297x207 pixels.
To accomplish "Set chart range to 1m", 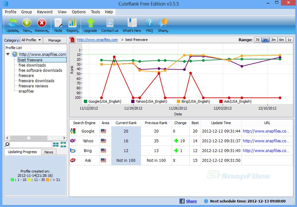I will click(x=265, y=40).
